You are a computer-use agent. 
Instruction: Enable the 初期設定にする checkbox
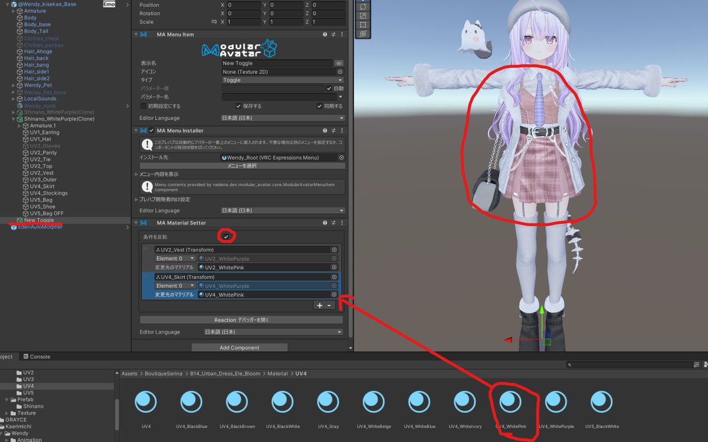click(143, 106)
